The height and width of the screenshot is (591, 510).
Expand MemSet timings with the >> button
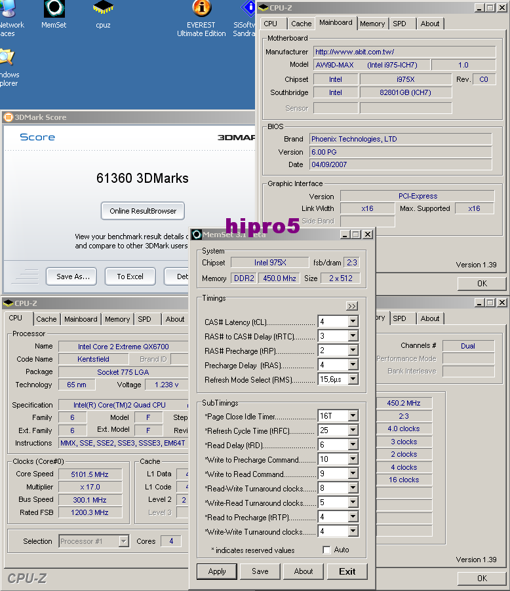coord(352,306)
